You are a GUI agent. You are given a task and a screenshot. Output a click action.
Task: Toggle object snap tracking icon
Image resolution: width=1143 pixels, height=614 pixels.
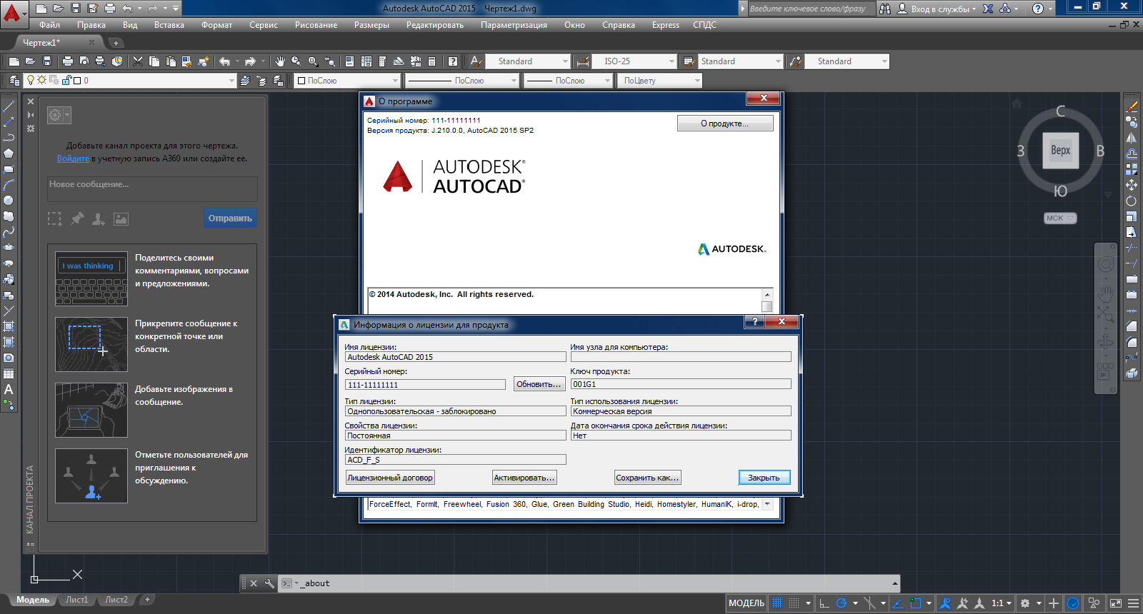pos(898,603)
